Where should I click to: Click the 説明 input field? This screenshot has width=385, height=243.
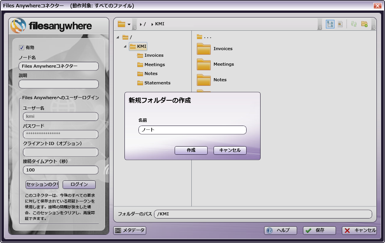pyautogui.click(x=59, y=84)
